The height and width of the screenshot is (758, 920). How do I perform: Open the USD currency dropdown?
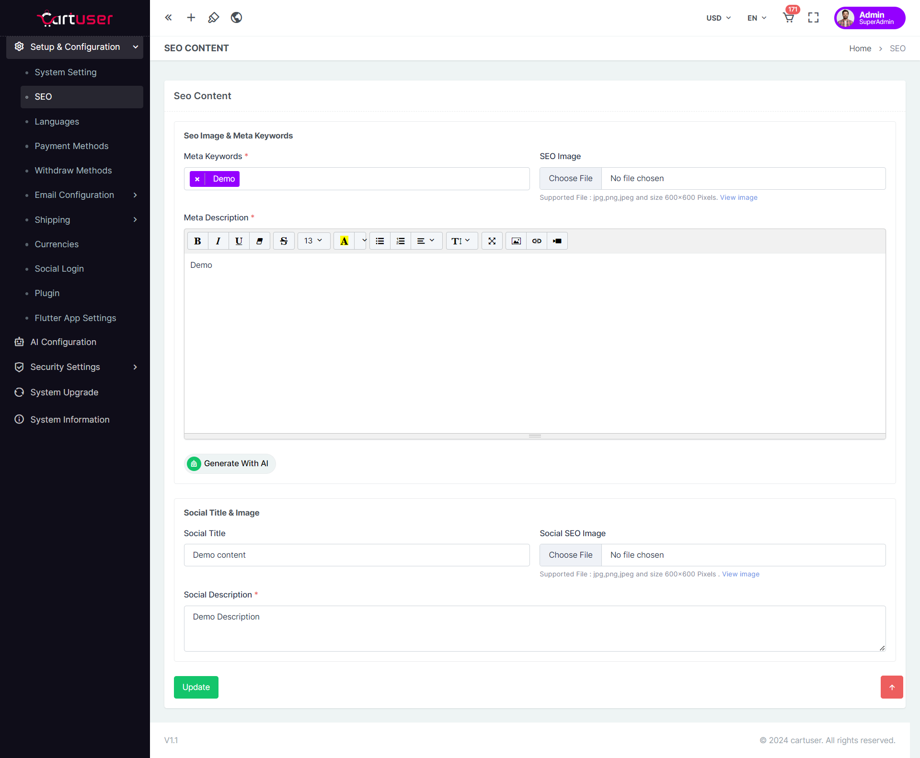[x=718, y=18]
